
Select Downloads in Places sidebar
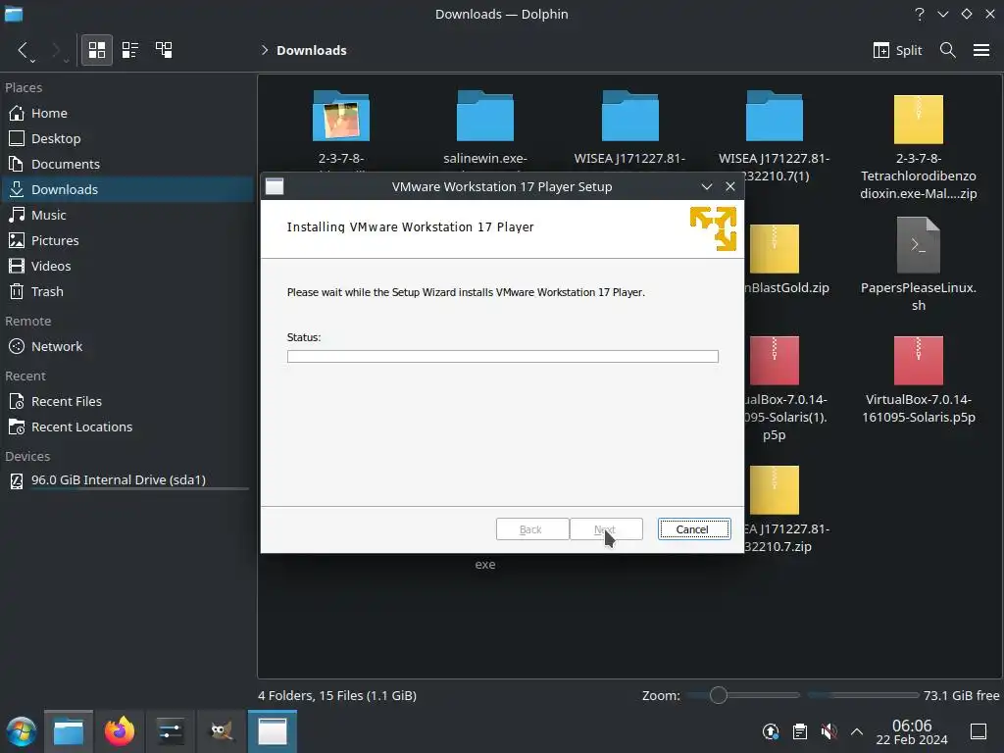(128, 189)
